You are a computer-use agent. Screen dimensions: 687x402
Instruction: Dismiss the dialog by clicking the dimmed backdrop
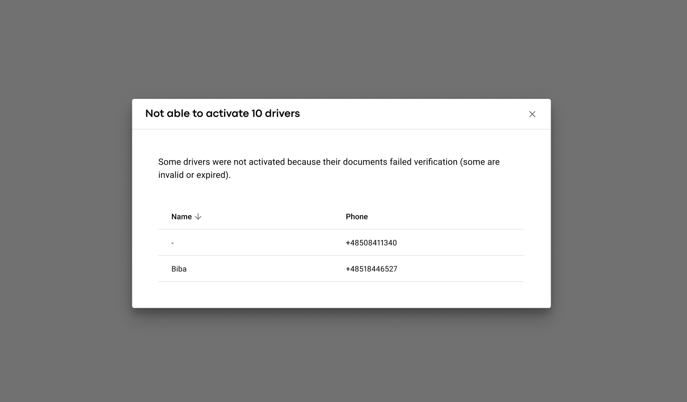point(68,204)
